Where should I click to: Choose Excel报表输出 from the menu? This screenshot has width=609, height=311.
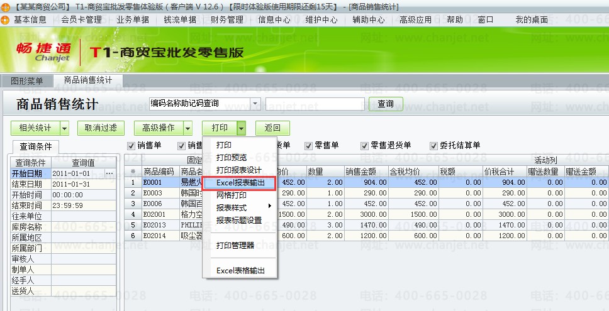click(x=240, y=183)
